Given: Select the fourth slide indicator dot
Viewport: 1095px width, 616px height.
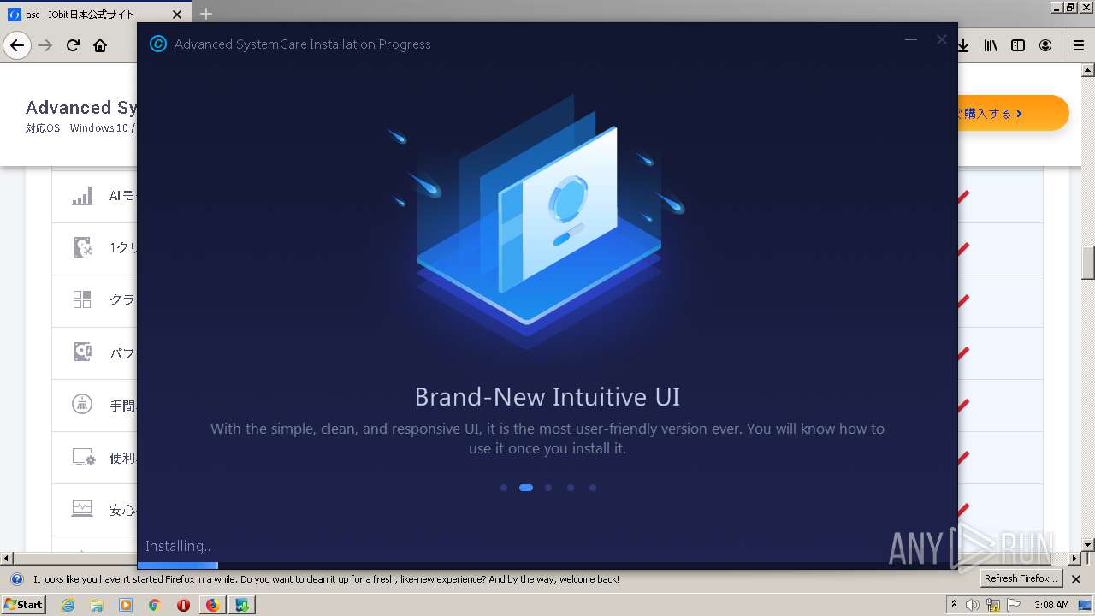Looking at the screenshot, I should click(571, 488).
